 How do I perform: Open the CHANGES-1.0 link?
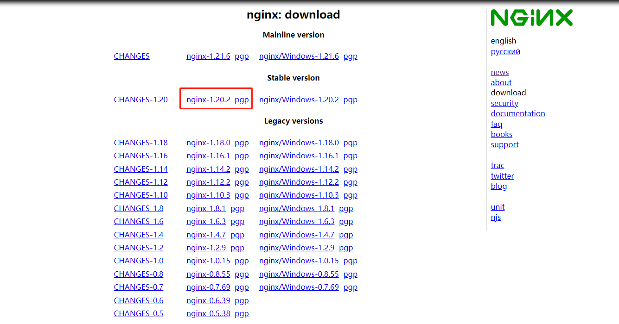[x=139, y=261]
